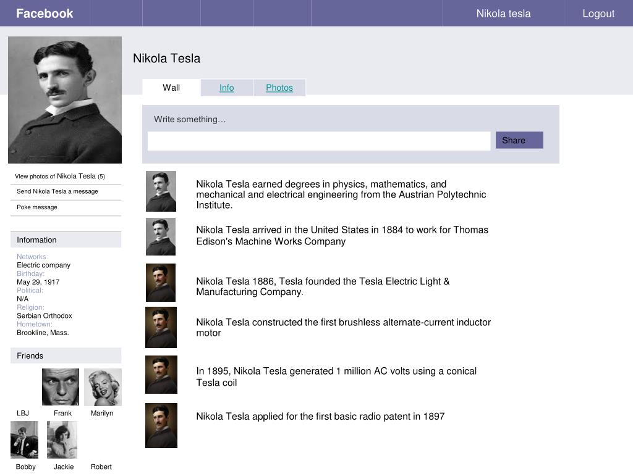Click the Political value N/A
Viewport: 633px width, 474px height.
point(23,299)
